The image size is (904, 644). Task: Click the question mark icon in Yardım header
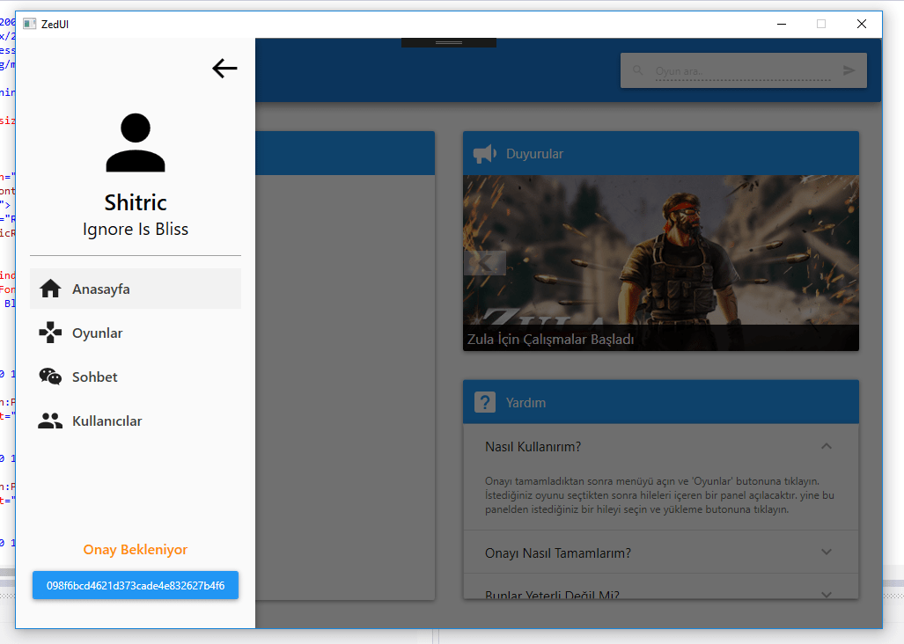point(485,402)
